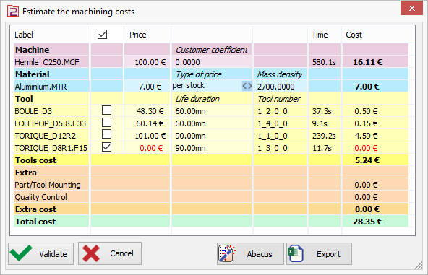Toggle the header select-all checkbox
428x275 pixels.
(x=102, y=35)
